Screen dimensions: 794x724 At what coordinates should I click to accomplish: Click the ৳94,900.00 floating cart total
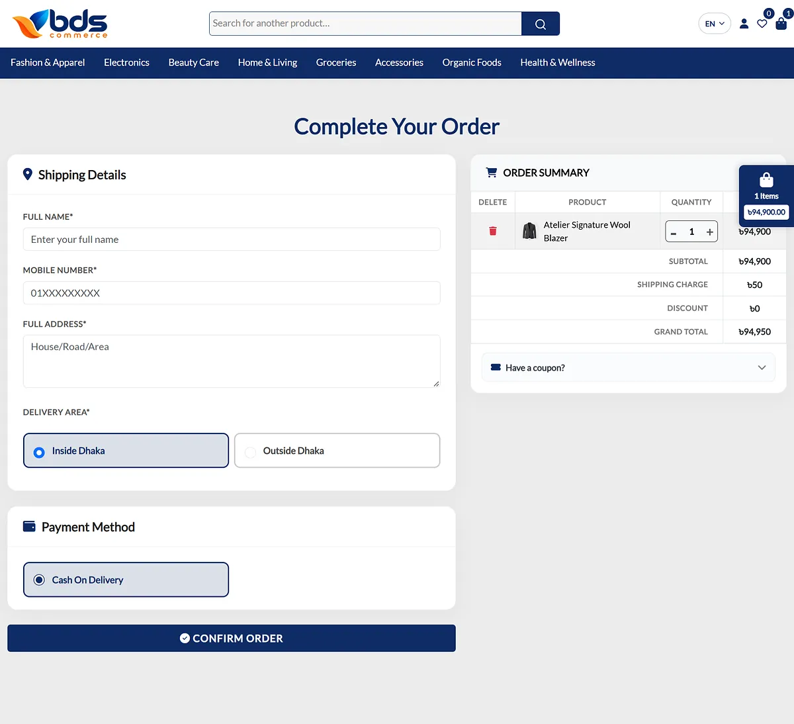pyautogui.click(x=766, y=212)
